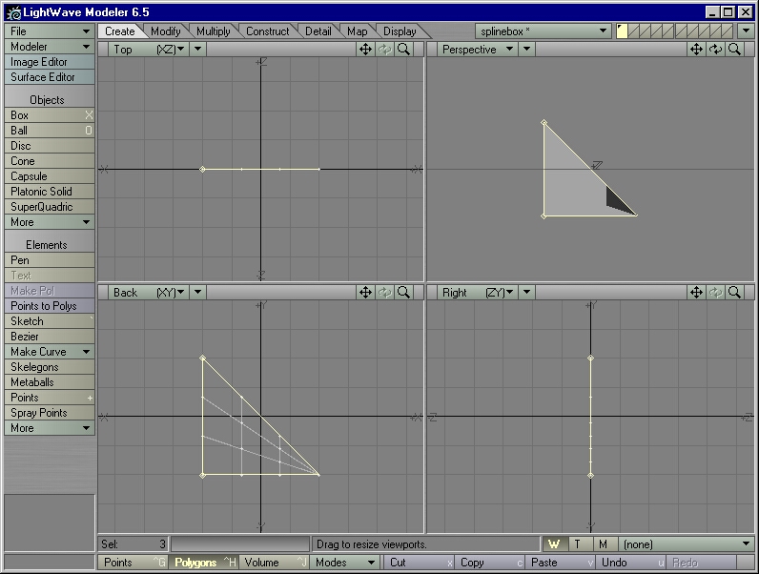
Task: Click the pan icon in Perspective viewport
Action: tap(697, 50)
